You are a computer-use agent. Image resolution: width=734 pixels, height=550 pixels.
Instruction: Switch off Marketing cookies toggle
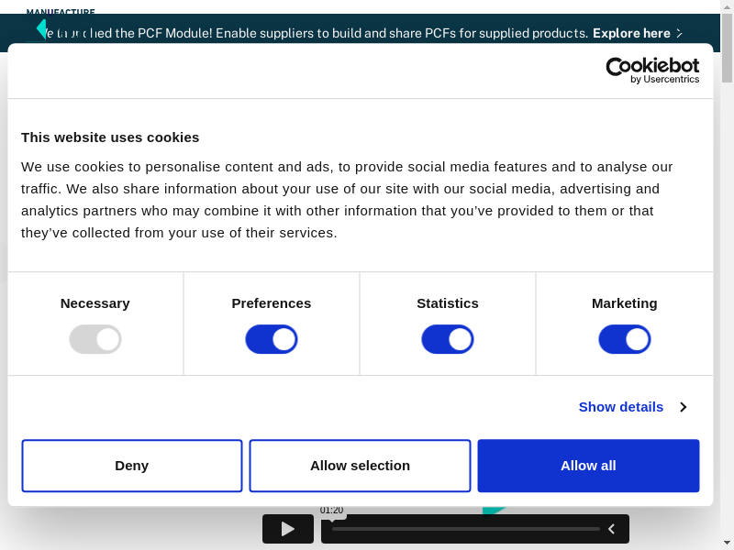(625, 339)
